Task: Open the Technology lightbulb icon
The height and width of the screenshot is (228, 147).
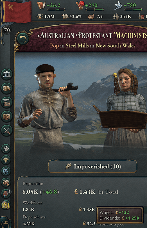Action: (6, 160)
